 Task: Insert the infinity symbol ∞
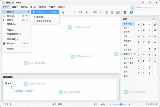[x=155, y=43]
